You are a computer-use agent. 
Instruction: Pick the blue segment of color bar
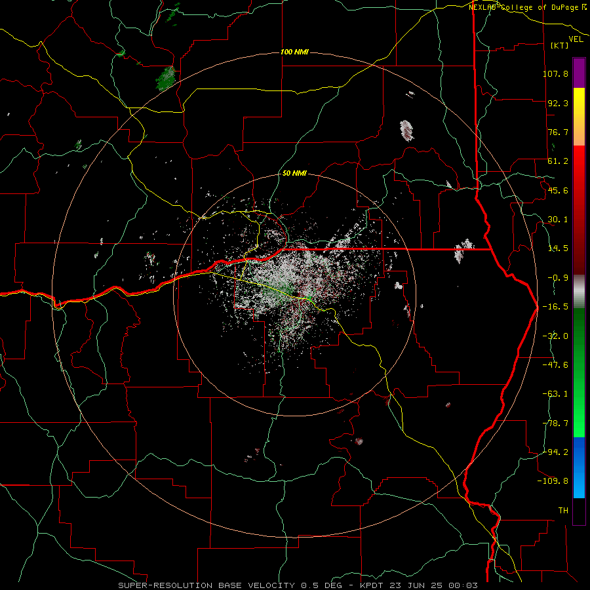579,467
